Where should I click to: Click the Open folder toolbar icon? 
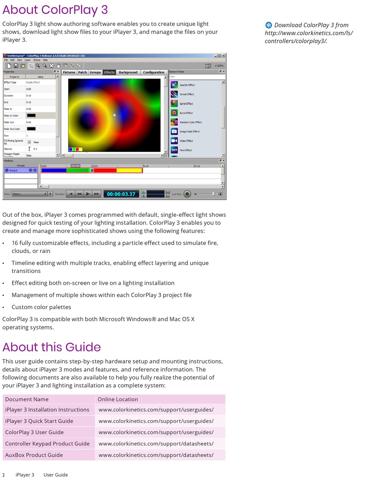23,66
